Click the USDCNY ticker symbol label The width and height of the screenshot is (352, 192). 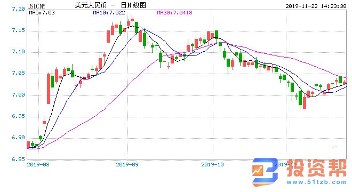point(36,6)
